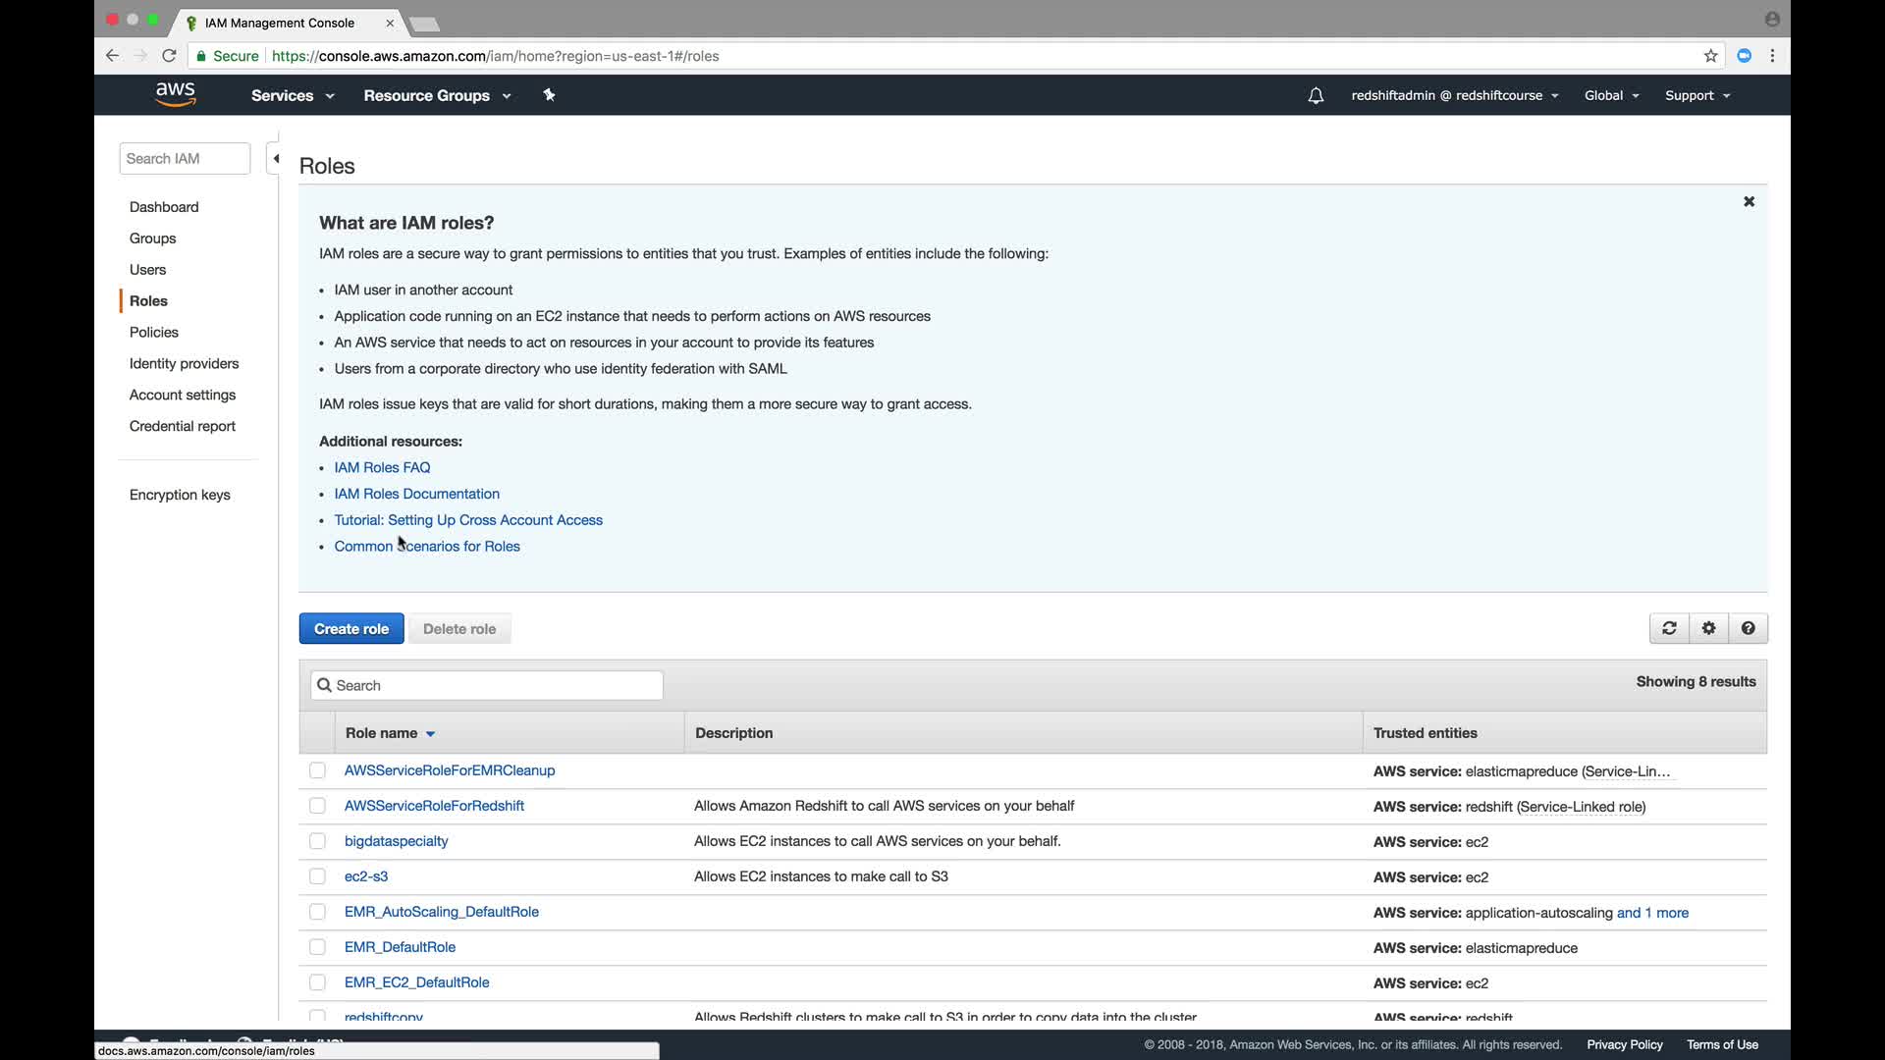
Task: Tick the EMR_DefaultRole checkbox
Action: 317,947
